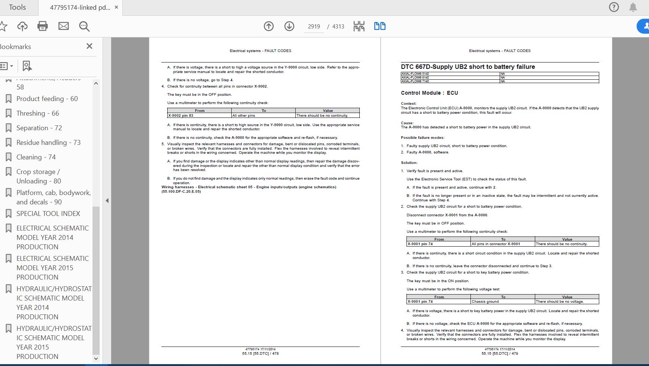This screenshot has height=366, width=649.
Task: Click bookmarks panel scroll down arrow
Action: coord(96,359)
